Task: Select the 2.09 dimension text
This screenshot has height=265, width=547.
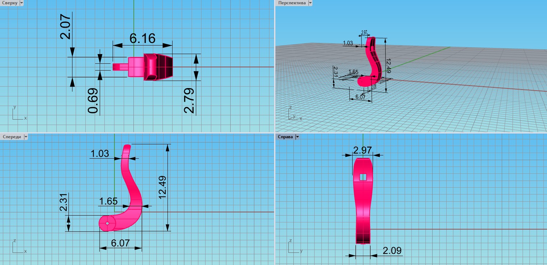Action: (392, 250)
